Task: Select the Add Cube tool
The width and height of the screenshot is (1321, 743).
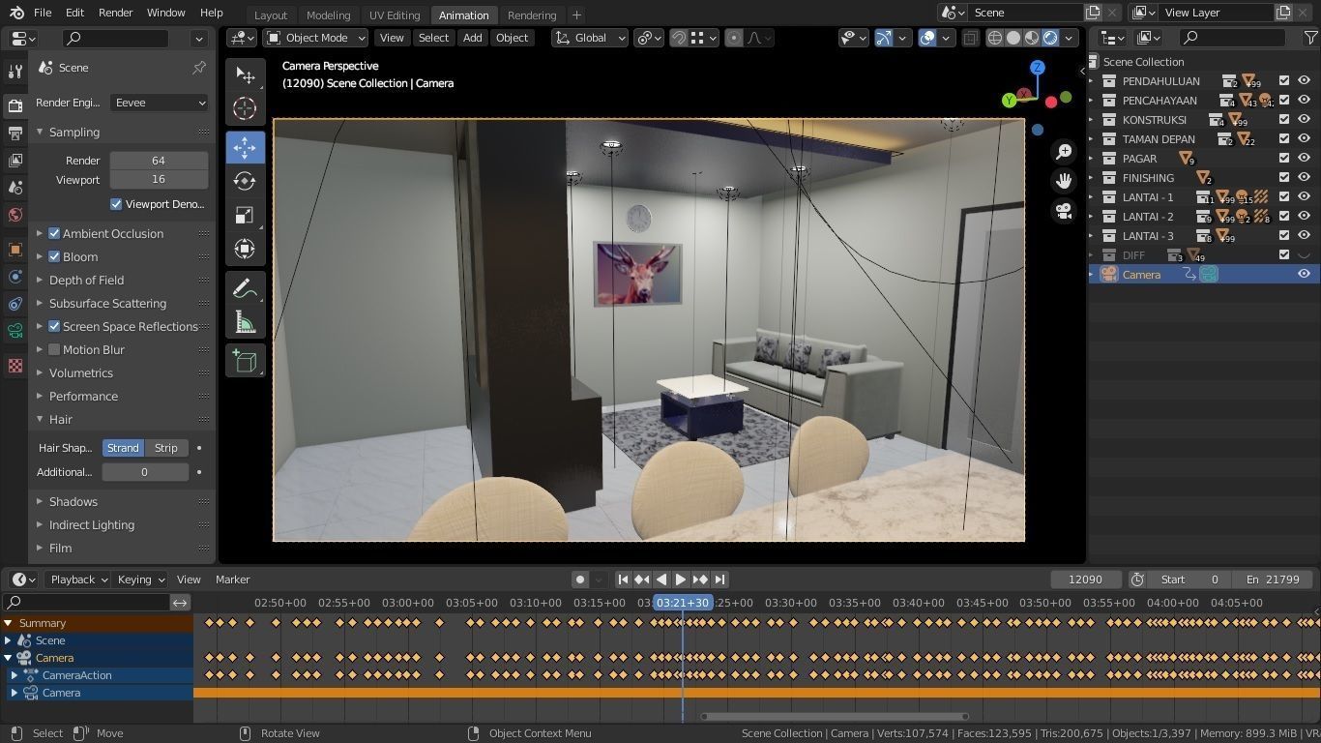Action: 245,362
